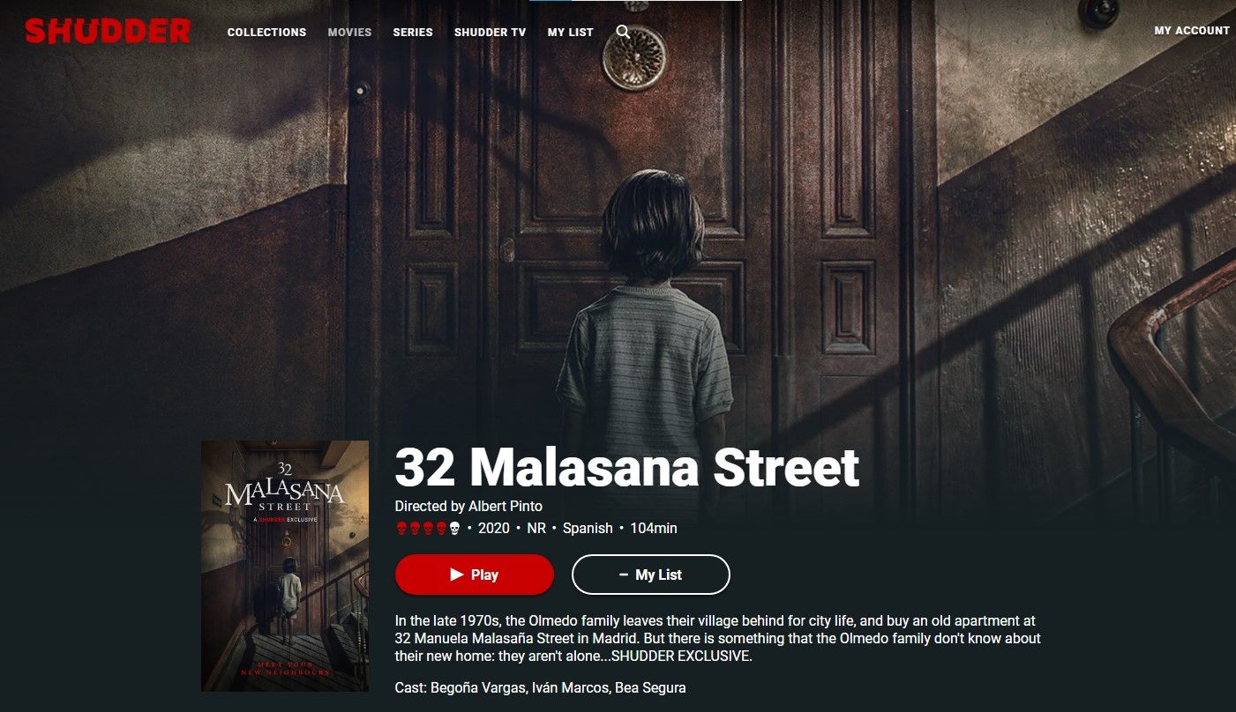This screenshot has width=1236, height=712.
Task: Switch to Shudder TV
Action: (x=490, y=32)
